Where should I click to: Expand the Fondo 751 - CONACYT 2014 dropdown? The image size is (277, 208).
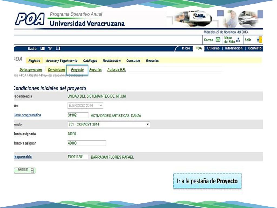click(x=109, y=124)
